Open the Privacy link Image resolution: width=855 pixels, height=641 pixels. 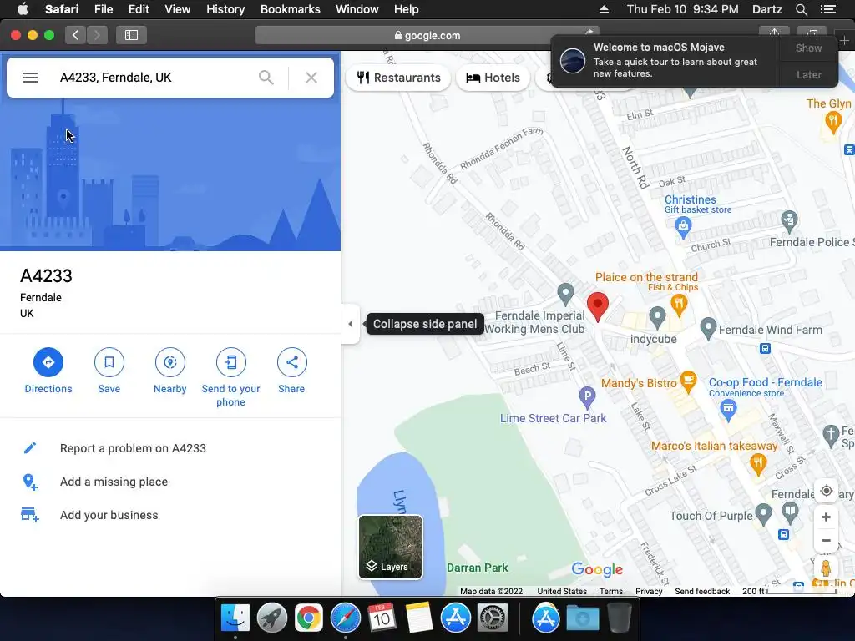tap(648, 592)
